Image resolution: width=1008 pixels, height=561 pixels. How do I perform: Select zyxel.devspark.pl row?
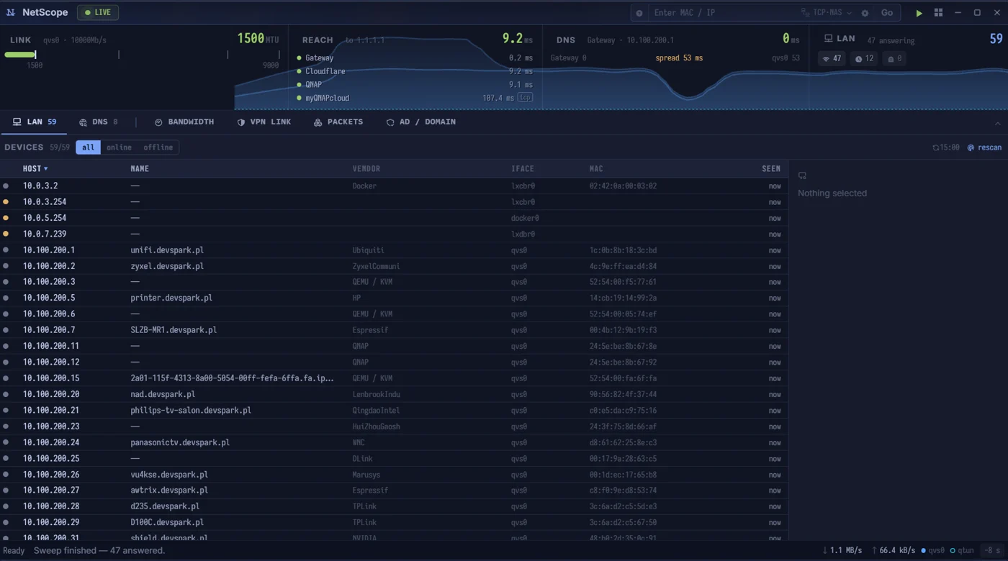click(394, 266)
